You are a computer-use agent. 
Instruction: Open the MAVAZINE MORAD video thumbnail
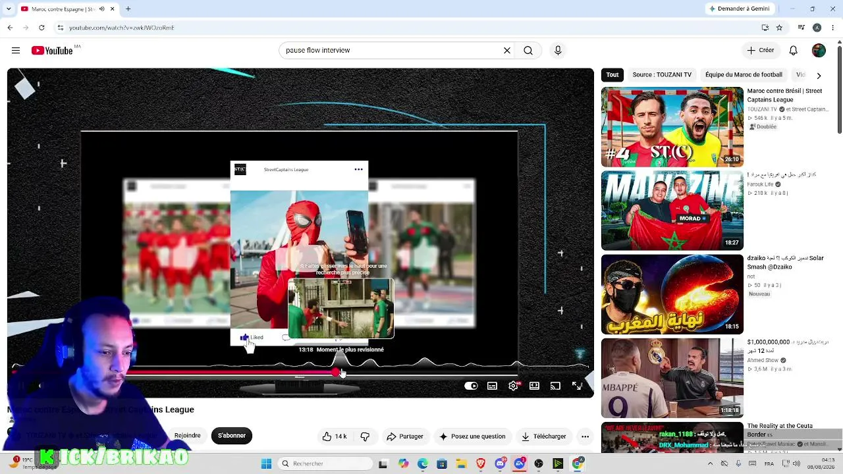672,211
